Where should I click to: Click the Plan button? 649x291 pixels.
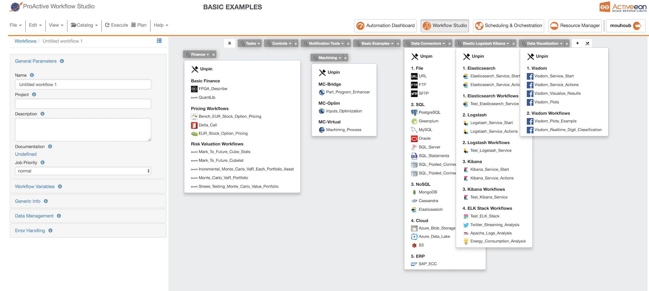(x=139, y=25)
